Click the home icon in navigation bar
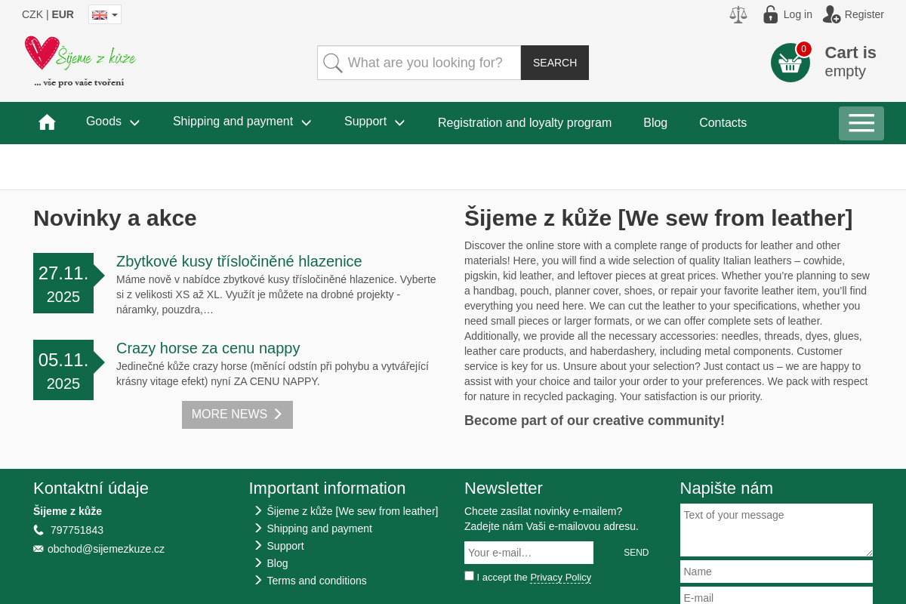Screen dimensions: 906x604 tap(47, 122)
